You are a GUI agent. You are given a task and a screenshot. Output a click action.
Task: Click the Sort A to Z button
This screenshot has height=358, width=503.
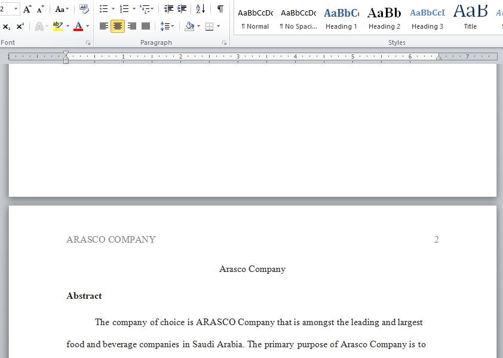pos(201,9)
